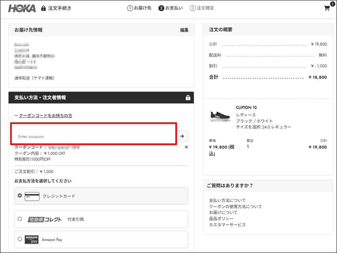Click the HOKA logo
This screenshot has height=253, width=337.
pyautogui.click(x=22, y=8)
